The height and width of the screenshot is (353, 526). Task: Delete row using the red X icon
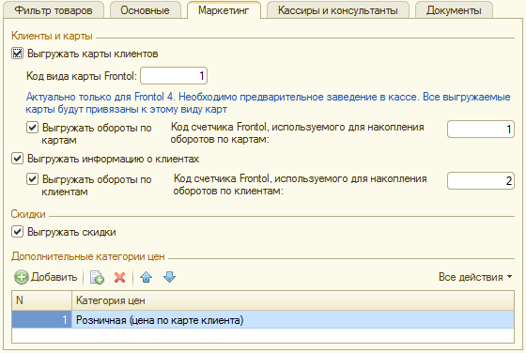(119, 277)
